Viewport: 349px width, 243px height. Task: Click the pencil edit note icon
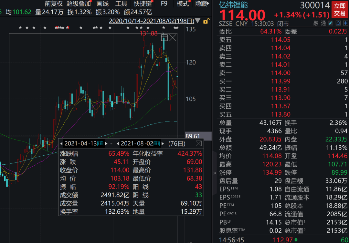[331, 23]
